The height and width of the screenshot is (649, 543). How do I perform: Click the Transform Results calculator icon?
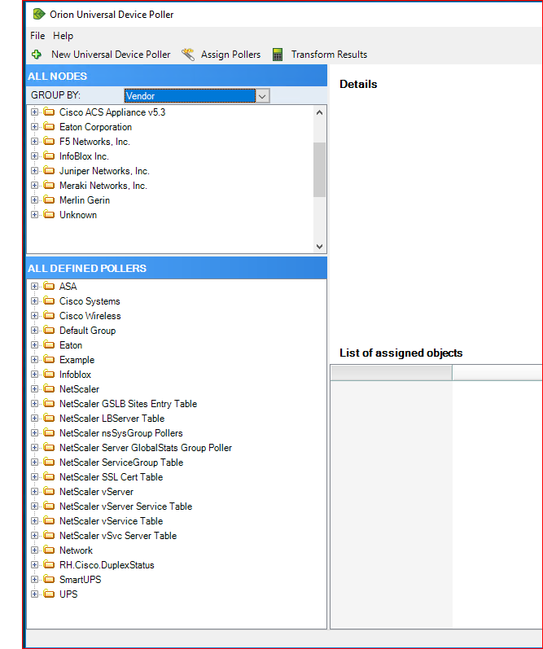[278, 55]
